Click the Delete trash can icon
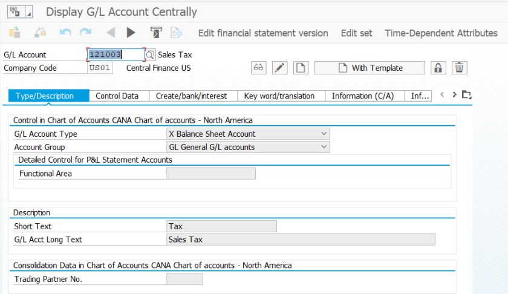508x294 pixels. [460, 68]
